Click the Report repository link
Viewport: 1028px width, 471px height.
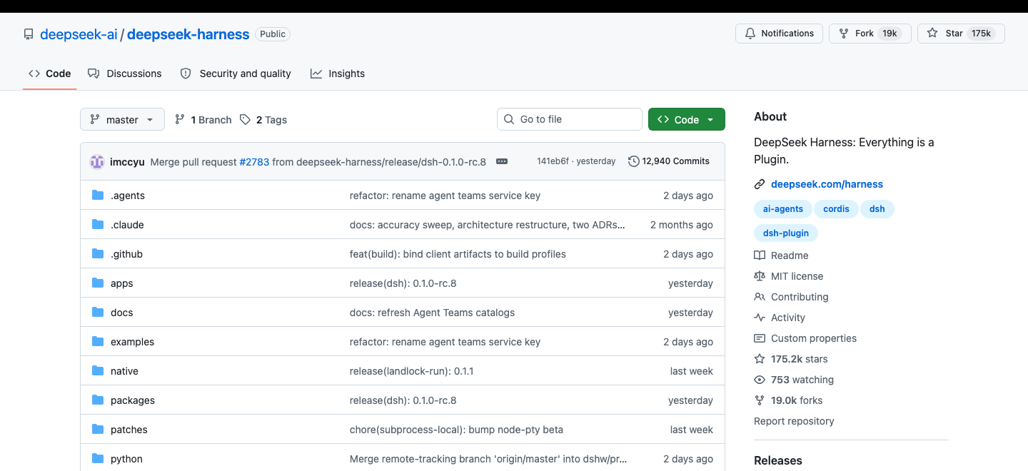pos(794,421)
